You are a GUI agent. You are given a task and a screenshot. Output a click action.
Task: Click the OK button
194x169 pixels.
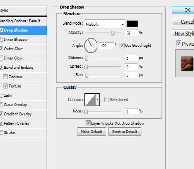tap(183, 10)
